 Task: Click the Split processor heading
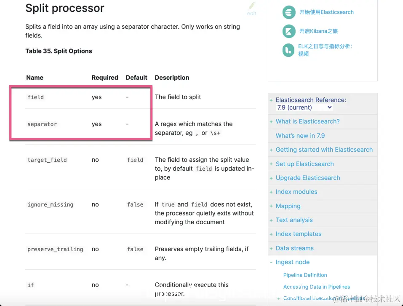click(x=65, y=8)
